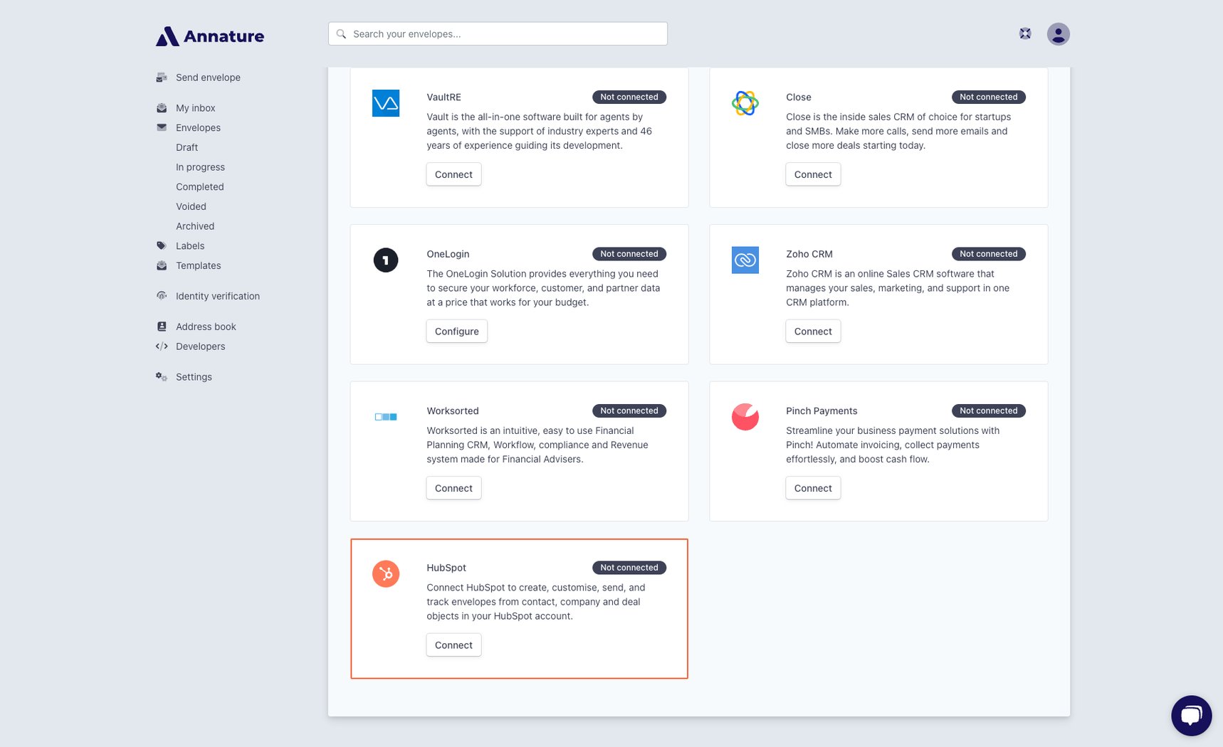The width and height of the screenshot is (1223, 747).
Task: Click the Labels tag icon
Action: pos(162,245)
